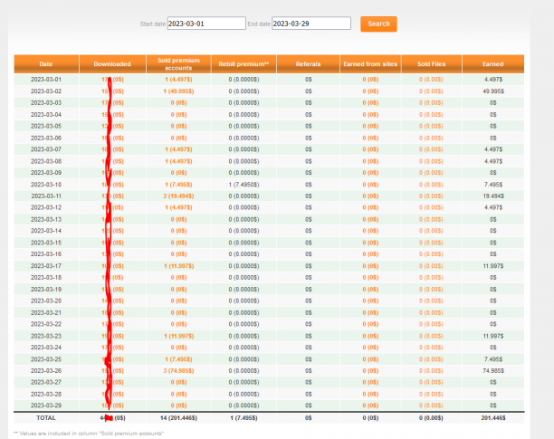Click the Sold Files column header
The width and height of the screenshot is (554, 439).
click(432, 64)
